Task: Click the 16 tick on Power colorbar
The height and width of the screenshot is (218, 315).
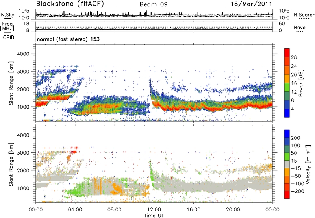Action: (x=294, y=83)
